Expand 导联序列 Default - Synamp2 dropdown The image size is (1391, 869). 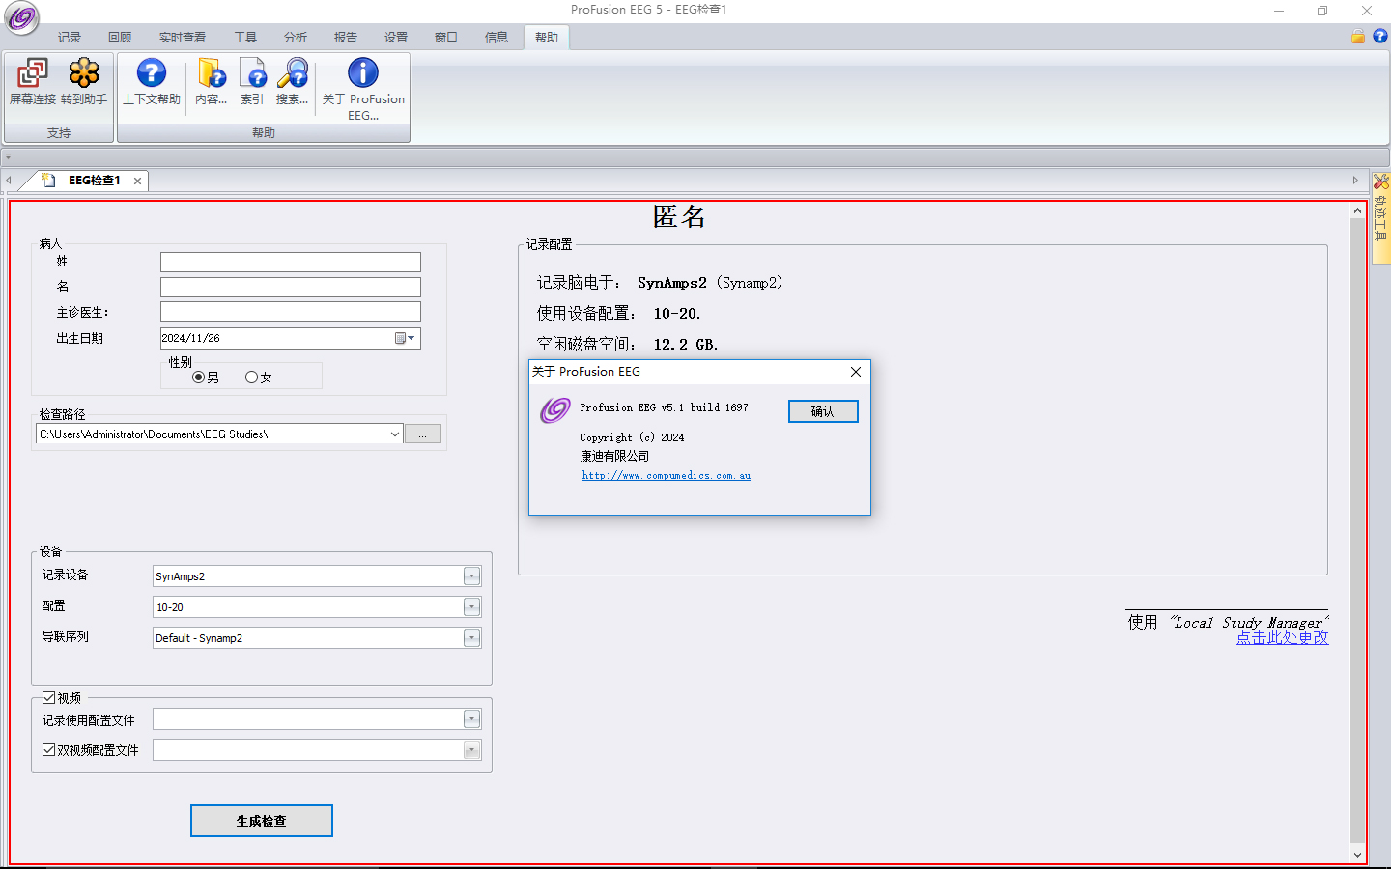point(471,638)
